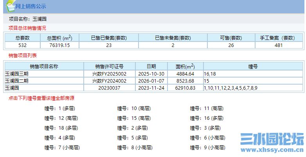
Task: Click row name 玉澜园二期
Action: (17, 81)
